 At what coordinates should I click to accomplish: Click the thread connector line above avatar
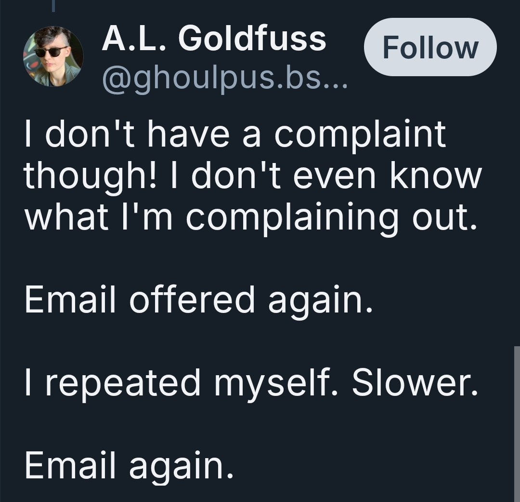53,6
